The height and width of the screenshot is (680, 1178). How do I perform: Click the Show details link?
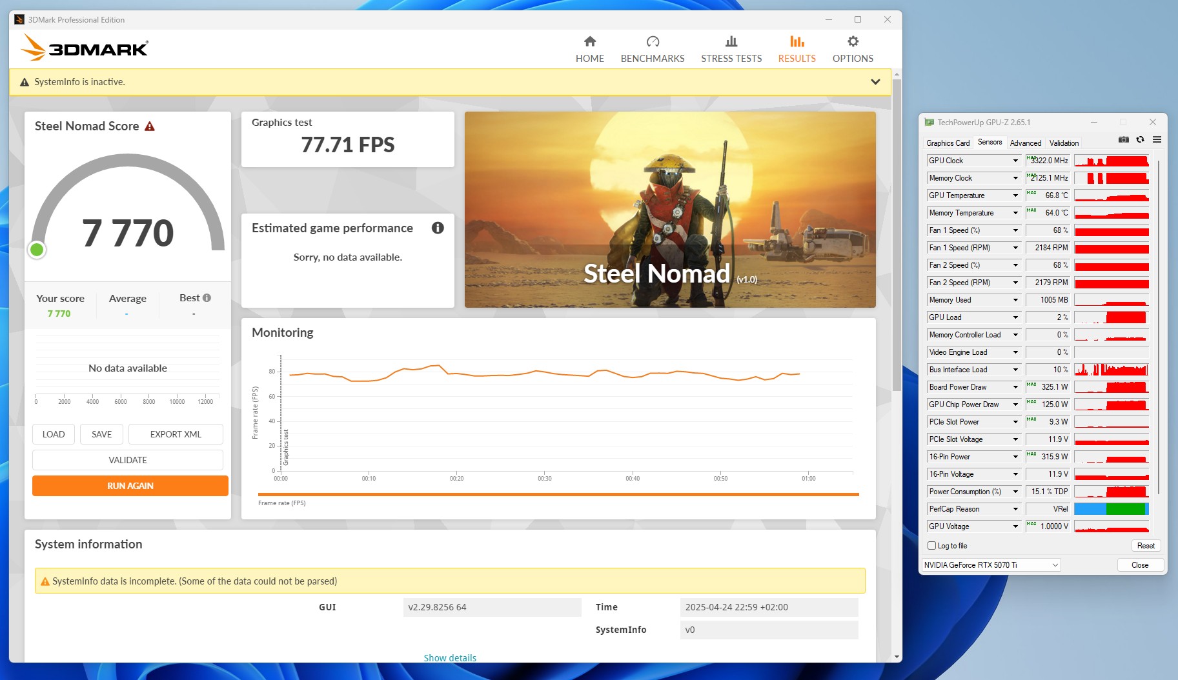(x=450, y=658)
